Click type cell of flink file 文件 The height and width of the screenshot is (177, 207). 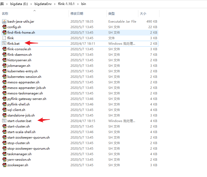[x=112, y=38]
